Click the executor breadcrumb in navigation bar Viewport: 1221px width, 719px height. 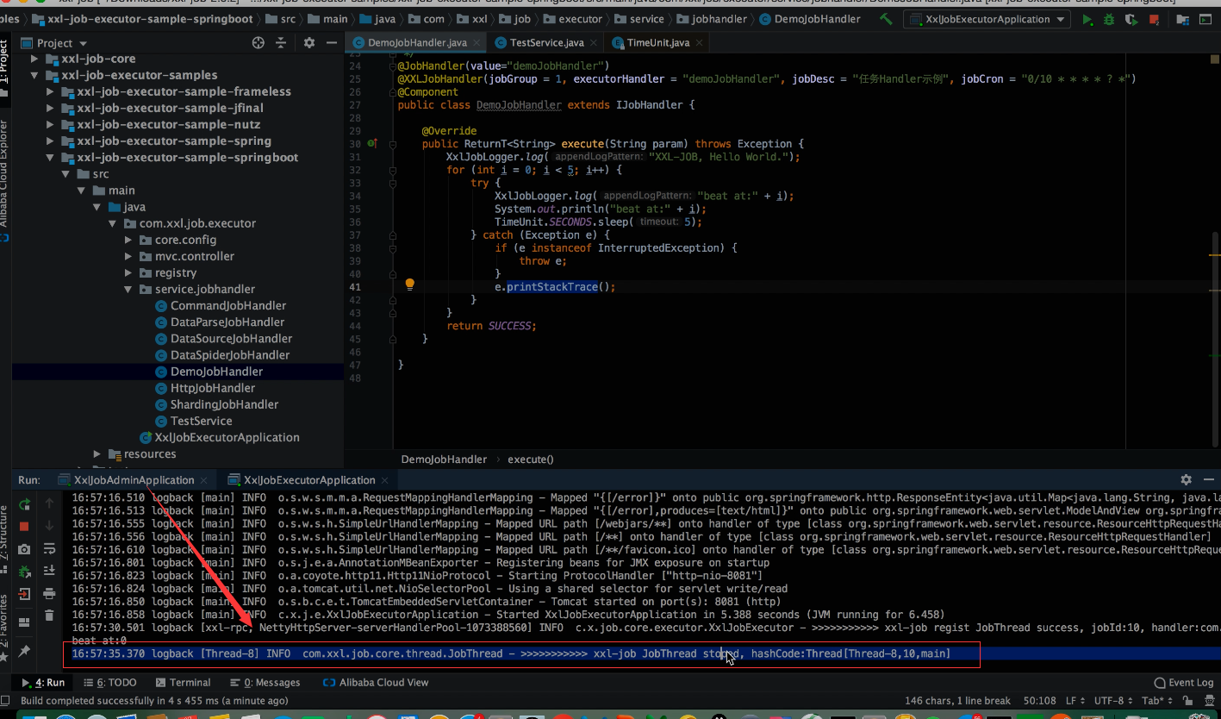click(x=572, y=19)
